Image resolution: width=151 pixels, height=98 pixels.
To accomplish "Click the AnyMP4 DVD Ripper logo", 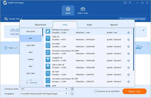I will click(x=5, y=3).
